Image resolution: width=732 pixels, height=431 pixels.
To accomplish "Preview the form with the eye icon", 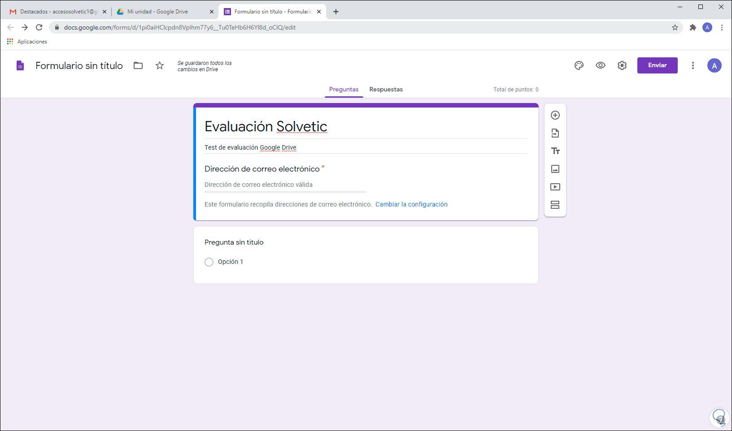I will click(x=601, y=65).
